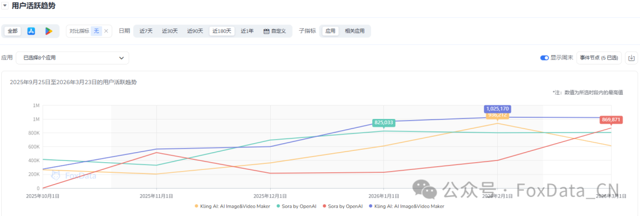The height and width of the screenshot is (216, 640).
Task: Click the 用户活跃趋势 heading
Action: click(x=34, y=6)
